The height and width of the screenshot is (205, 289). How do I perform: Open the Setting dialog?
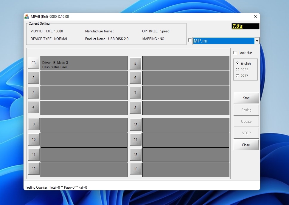click(x=246, y=110)
